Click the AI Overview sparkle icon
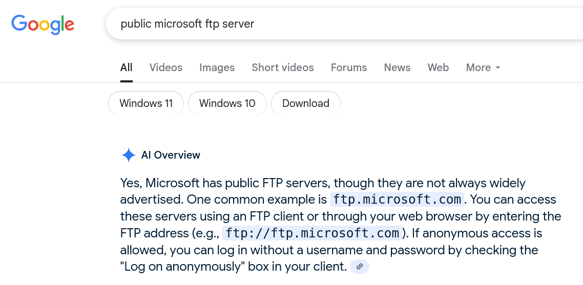The height and width of the screenshot is (285, 583). click(128, 155)
